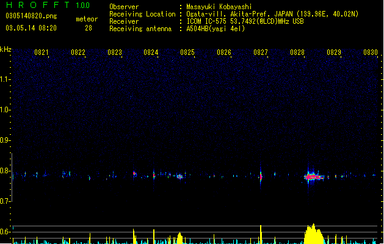Viewport: 384px width, 244px height.
Task: Click the observer name Masayuki Kobayashi
Action: click(x=219, y=7)
